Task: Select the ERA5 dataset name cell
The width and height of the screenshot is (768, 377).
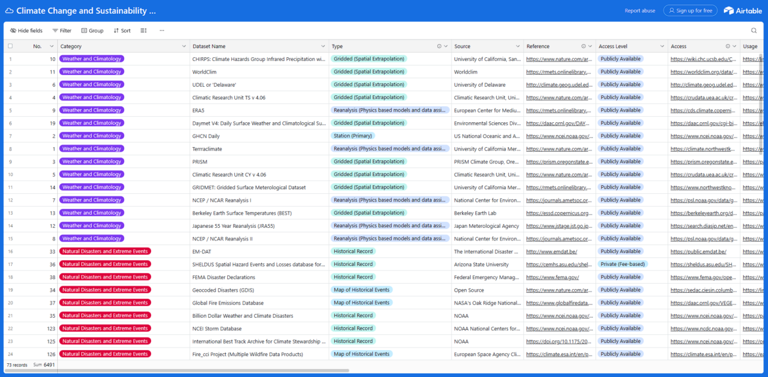Action: pyautogui.click(x=259, y=110)
